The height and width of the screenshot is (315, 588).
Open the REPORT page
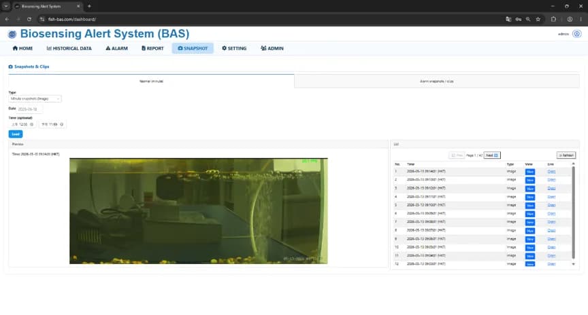pos(152,48)
